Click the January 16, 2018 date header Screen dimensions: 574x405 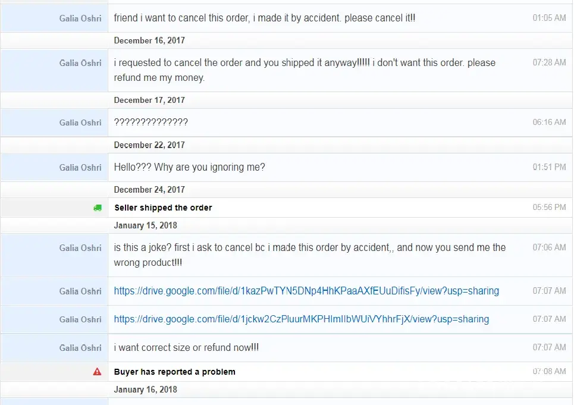(145, 390)
